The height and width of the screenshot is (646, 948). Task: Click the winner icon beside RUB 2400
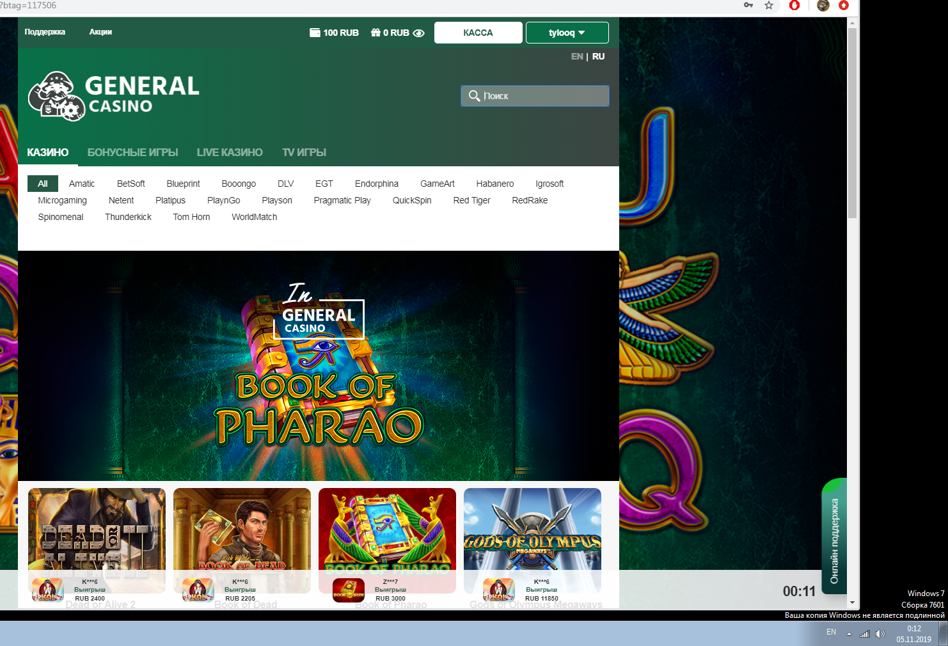click(x=48, y=590)
